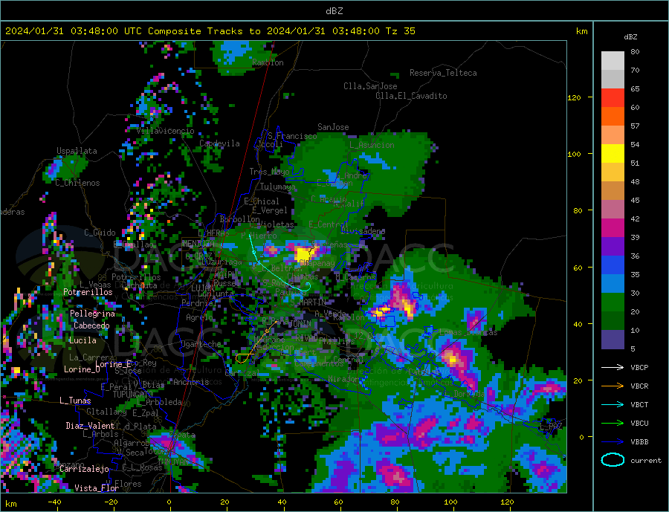Pick the red 65-60 dBZ legend swatch

coord(613,97)
